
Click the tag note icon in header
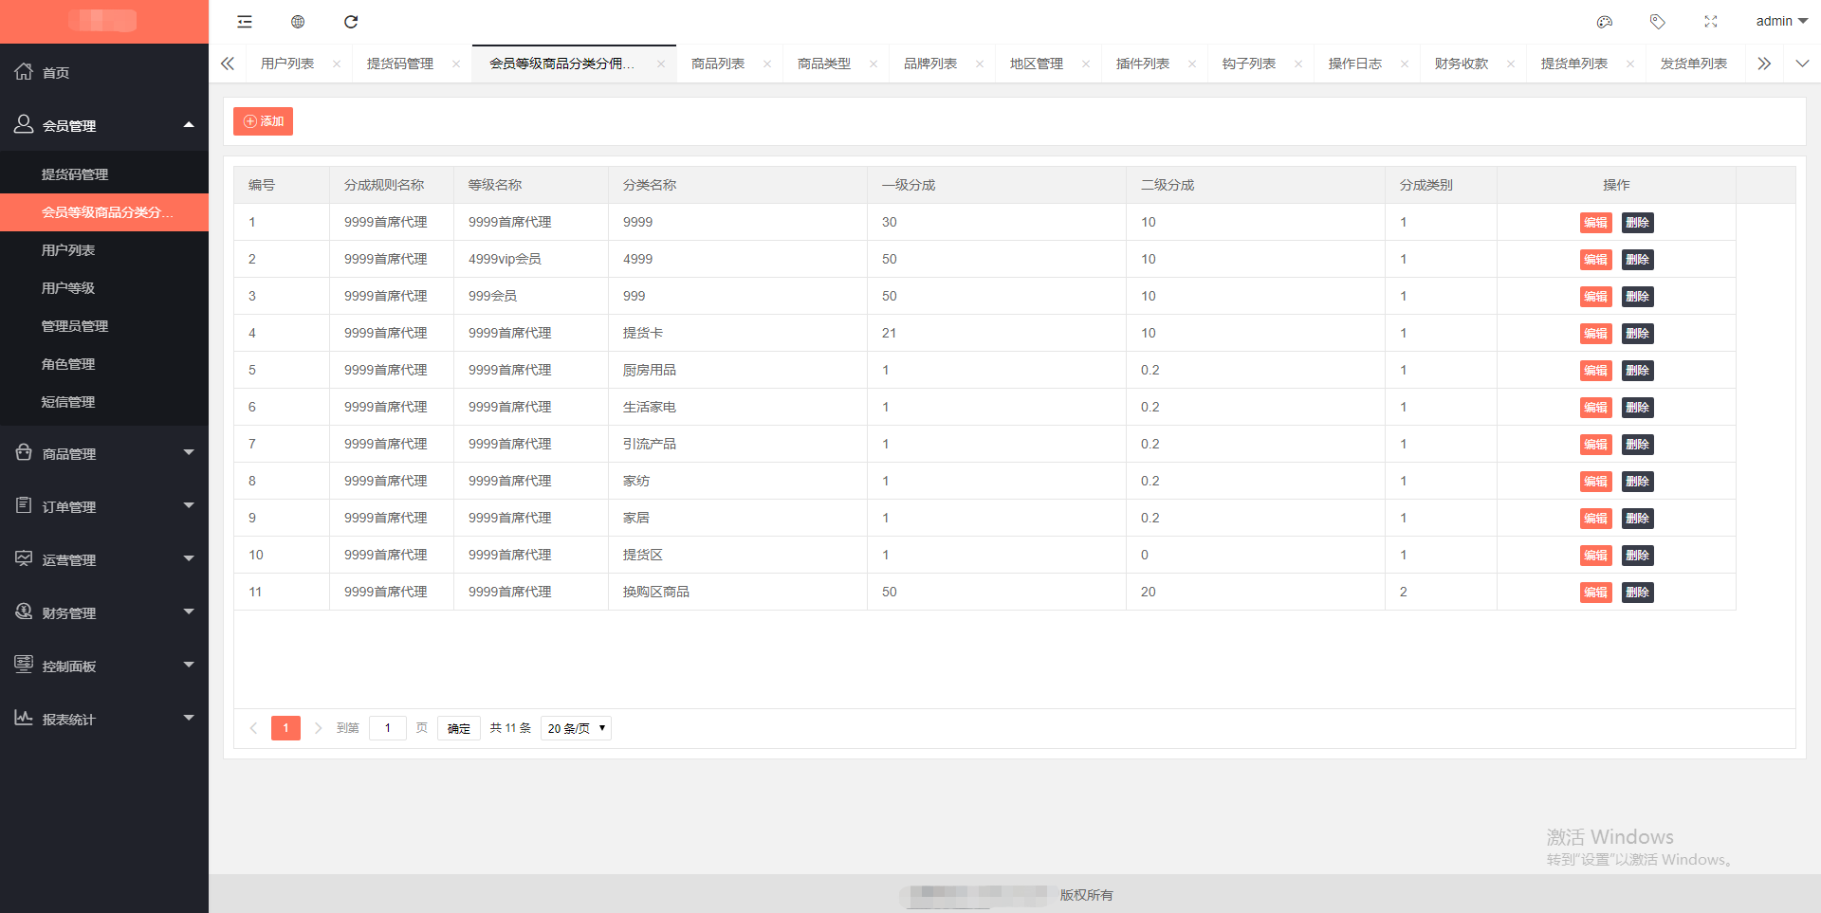pyautogui.click(x=1658, y=22)
